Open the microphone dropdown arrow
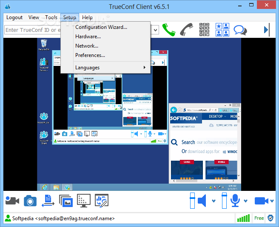279x227 pixels. pos(245,201)
